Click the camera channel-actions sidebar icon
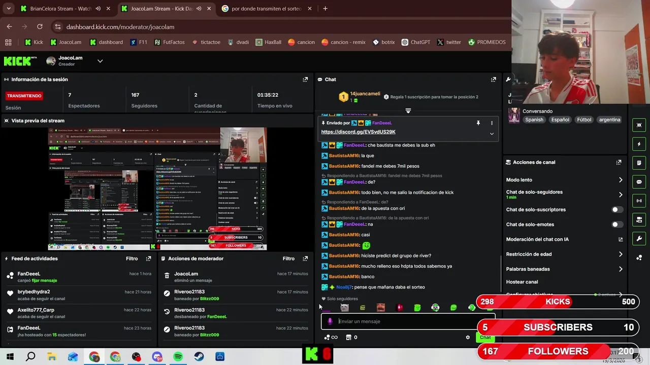This screenshot has height=365, width=650. click(x=639, y=220)
